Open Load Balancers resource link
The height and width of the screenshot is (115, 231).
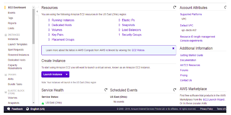(132, 30)
